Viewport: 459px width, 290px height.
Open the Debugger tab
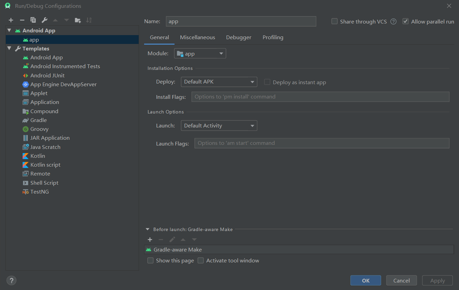(239, 37)
